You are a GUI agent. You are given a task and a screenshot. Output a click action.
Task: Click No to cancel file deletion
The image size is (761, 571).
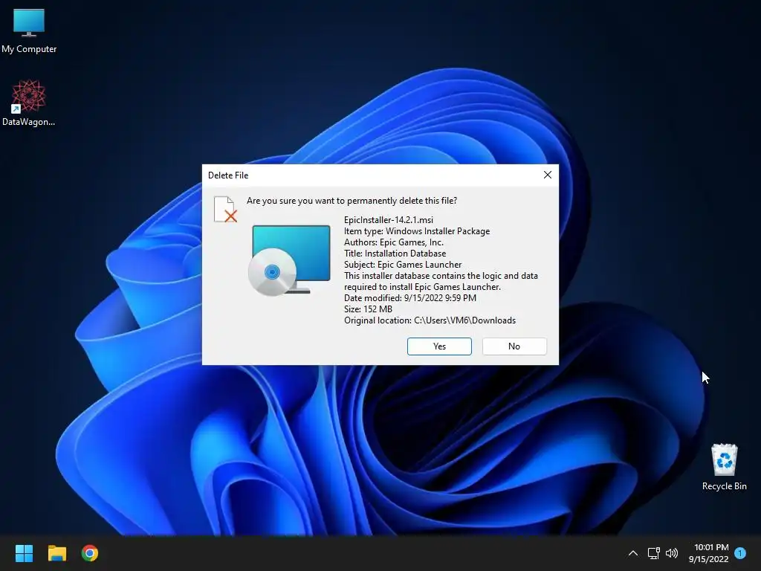click(514, 346)
